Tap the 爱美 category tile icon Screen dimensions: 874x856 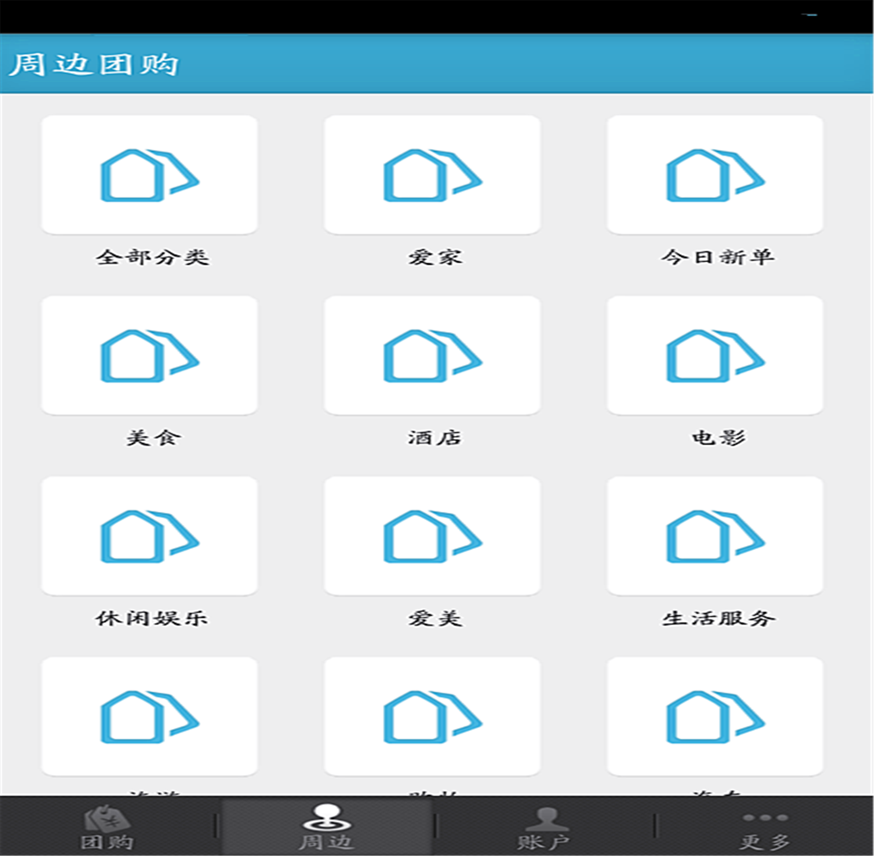pyautogui.click(x=432, y=536)
